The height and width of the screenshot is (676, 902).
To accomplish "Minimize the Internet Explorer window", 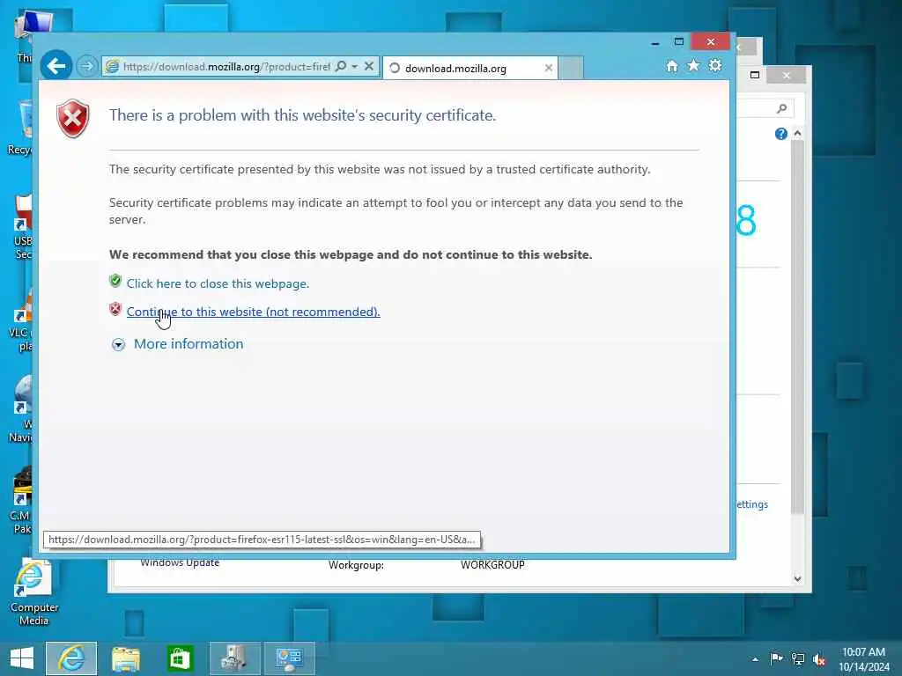I will click(x=655, y=43).
